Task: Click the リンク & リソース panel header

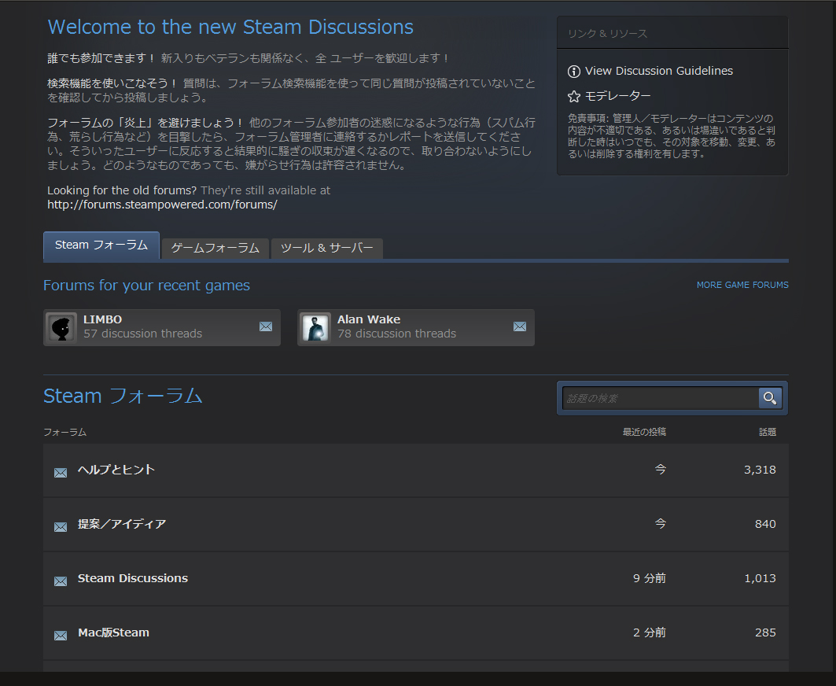Action: [x=672, y=33]
